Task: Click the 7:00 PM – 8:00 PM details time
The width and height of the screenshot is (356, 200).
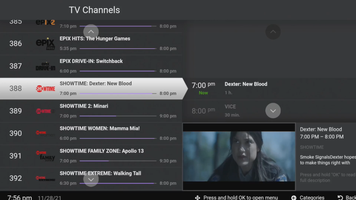Action: point(322,137)
